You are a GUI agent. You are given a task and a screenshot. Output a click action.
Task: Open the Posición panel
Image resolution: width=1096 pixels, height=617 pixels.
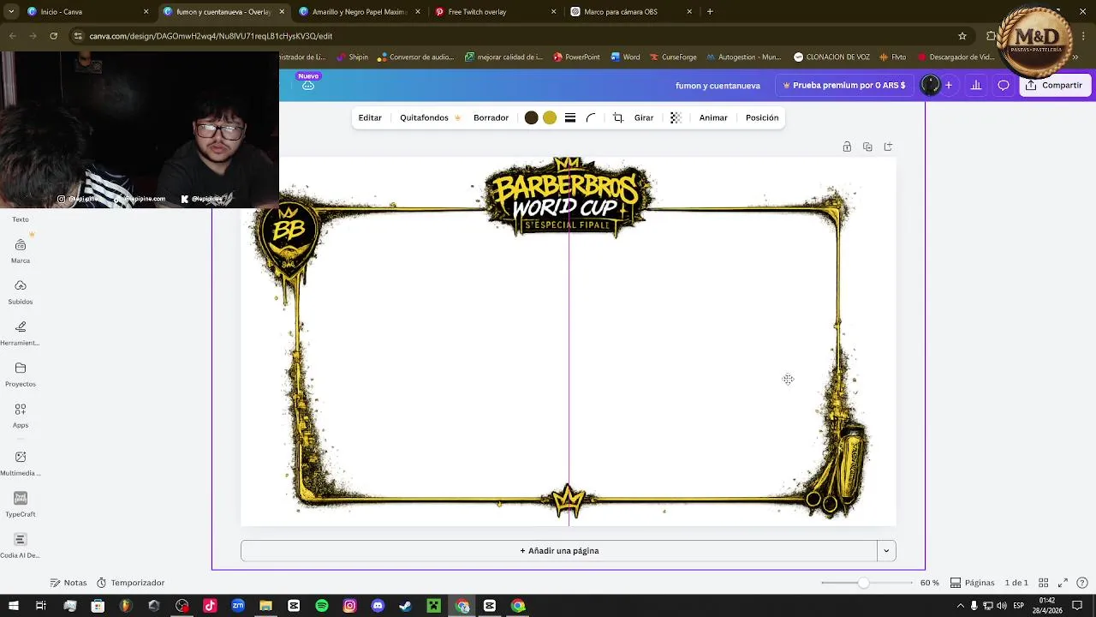[x=762, y=117]
